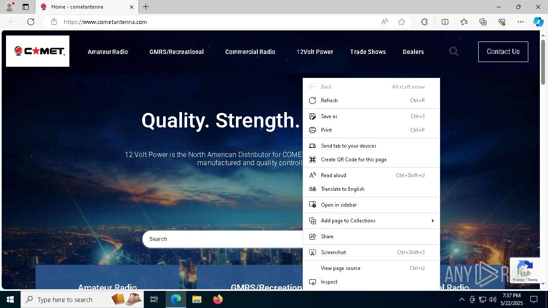Select Share in context menu
The image size is (548, 308).
coord(371,237)
